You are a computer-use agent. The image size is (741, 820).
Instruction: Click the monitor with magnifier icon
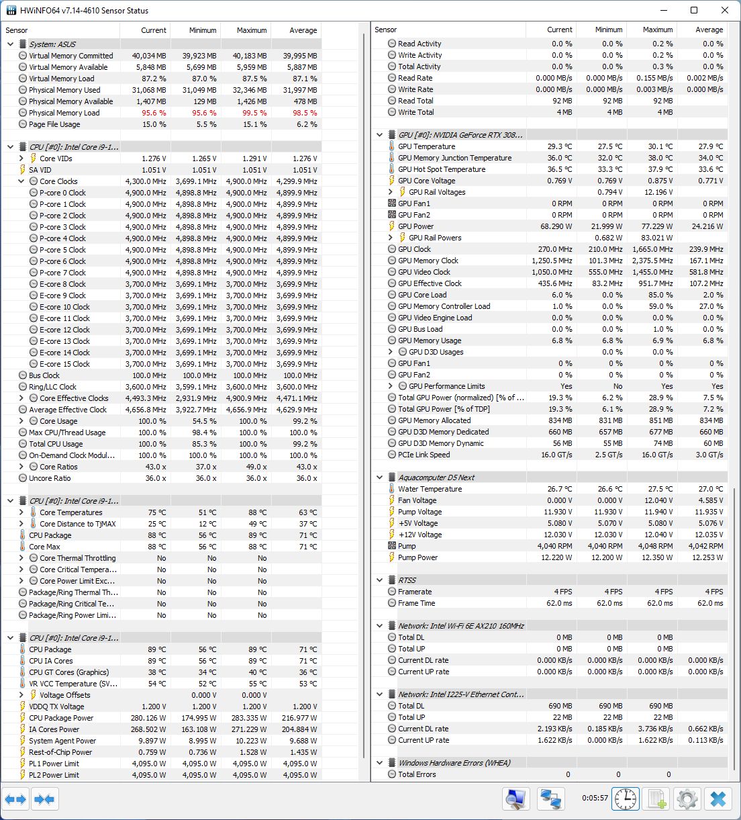516,799
